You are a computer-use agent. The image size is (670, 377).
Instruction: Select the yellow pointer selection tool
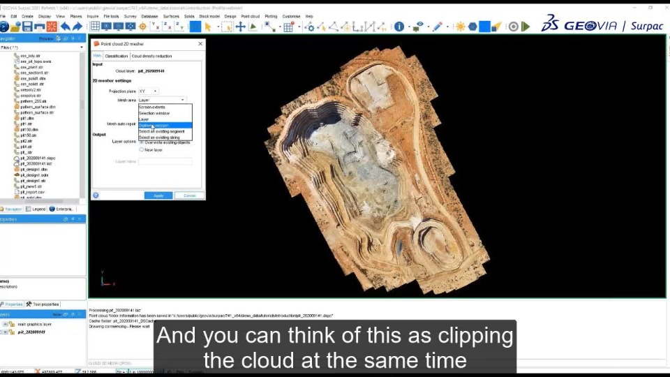point(208,27)
